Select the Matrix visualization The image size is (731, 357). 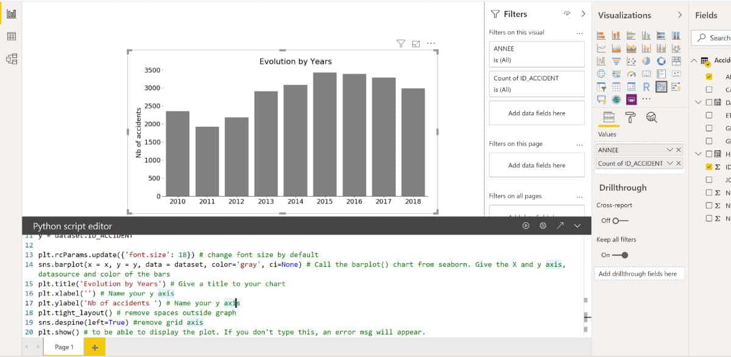pos(631,87)
